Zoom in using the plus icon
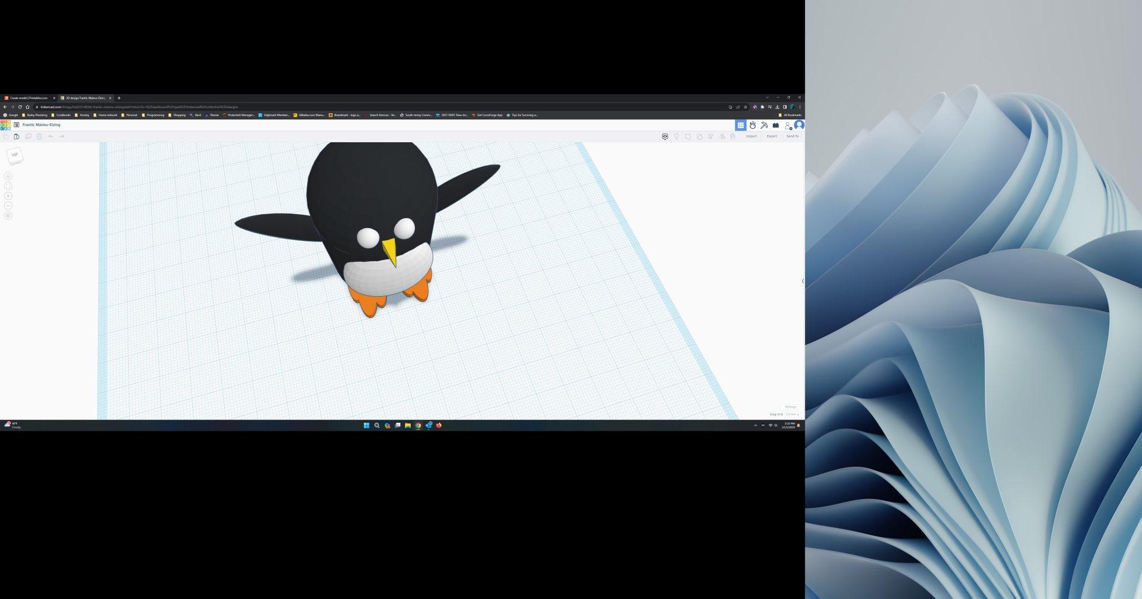 [x=8, y=196]
